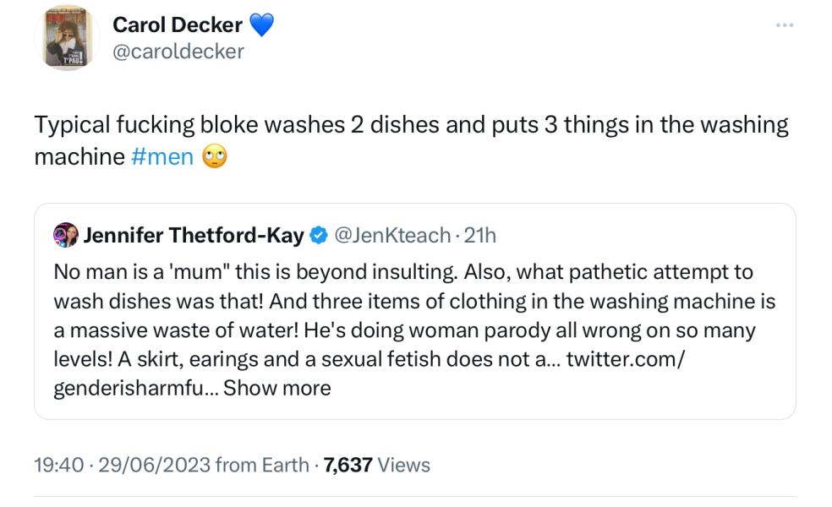Click the verified checkmark badge next to Jennifer Thetford-Kay
The image size is (832, 507).
(x=317, y=236)
